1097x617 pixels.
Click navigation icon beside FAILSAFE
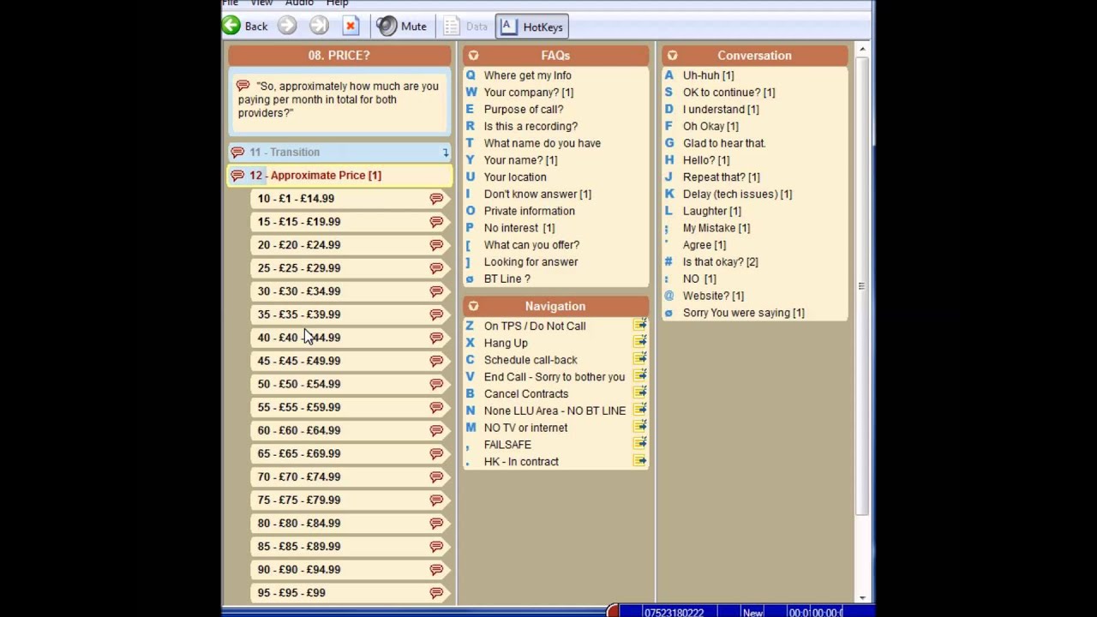(x=640, y=444)
